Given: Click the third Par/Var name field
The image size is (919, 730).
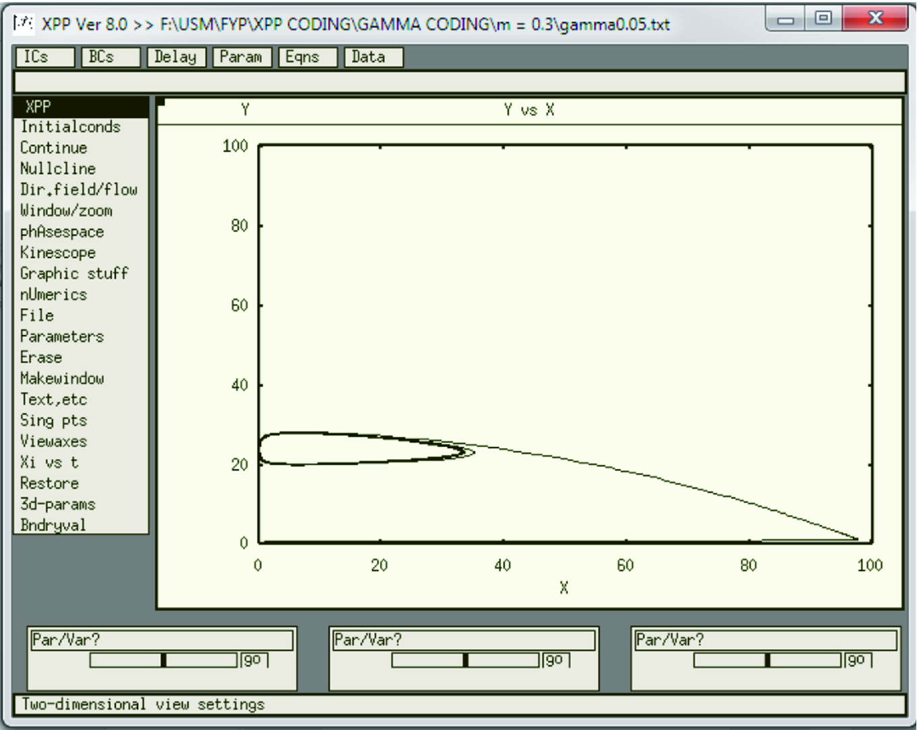Looking at the screenshot, I should click(765, 640).
